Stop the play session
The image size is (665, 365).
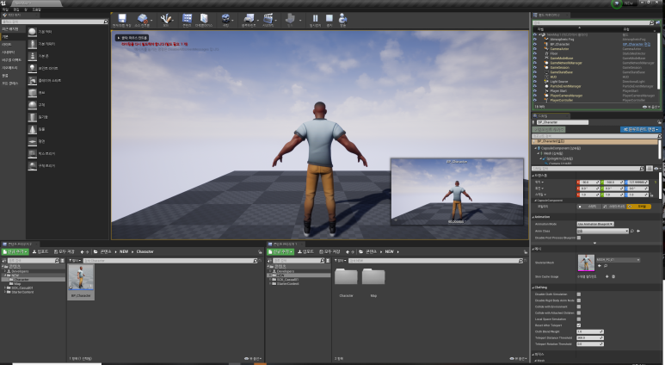[329, 18]
